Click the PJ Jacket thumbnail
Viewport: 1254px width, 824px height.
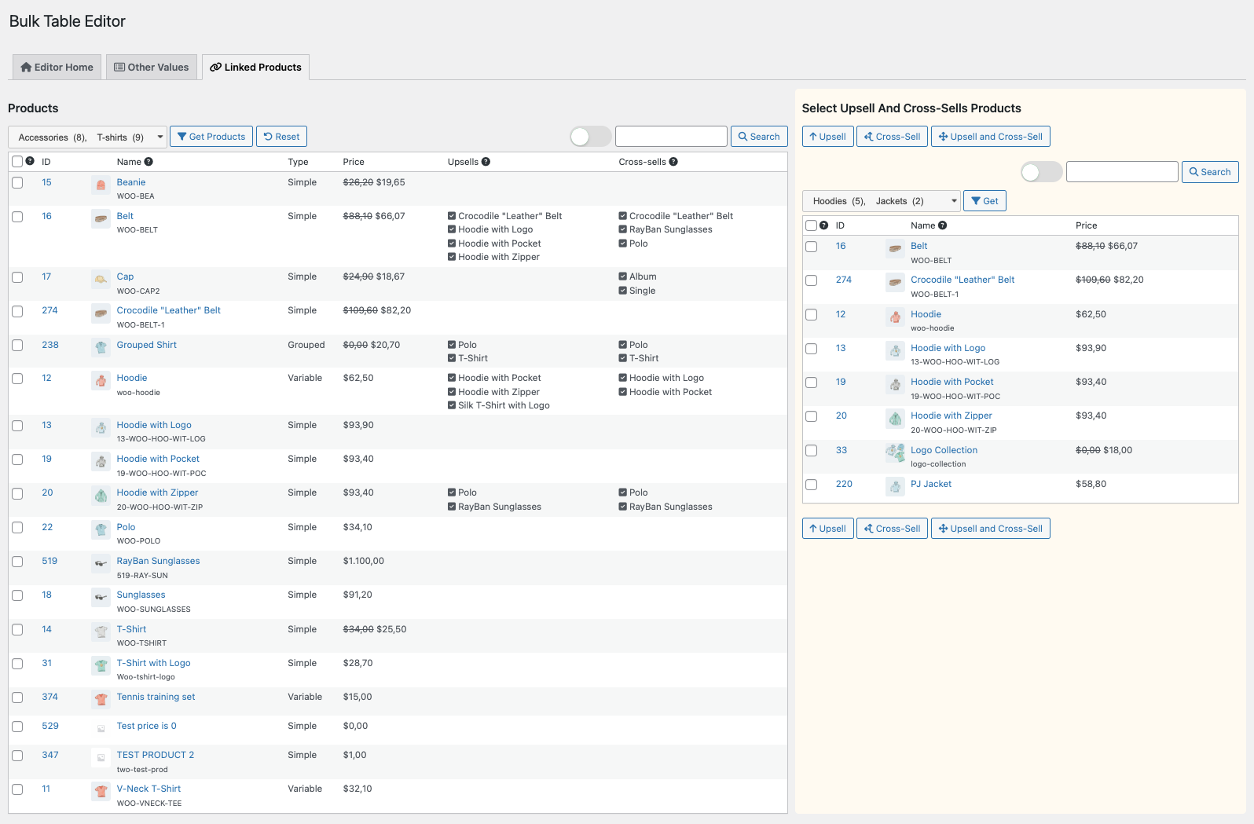click(895, 487)
